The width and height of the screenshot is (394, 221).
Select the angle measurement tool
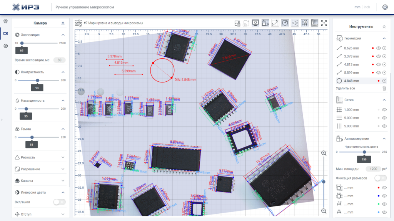click(x=295, y=23)
